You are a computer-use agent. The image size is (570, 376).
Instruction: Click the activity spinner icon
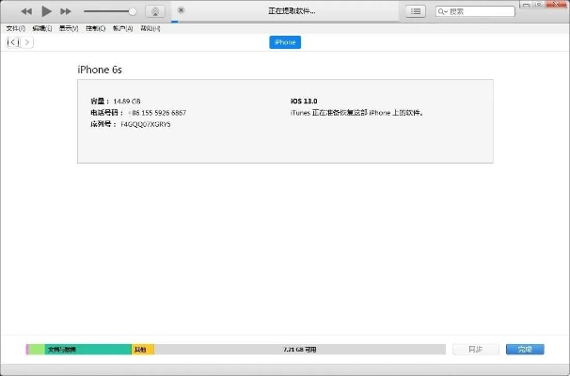point(181,10)
